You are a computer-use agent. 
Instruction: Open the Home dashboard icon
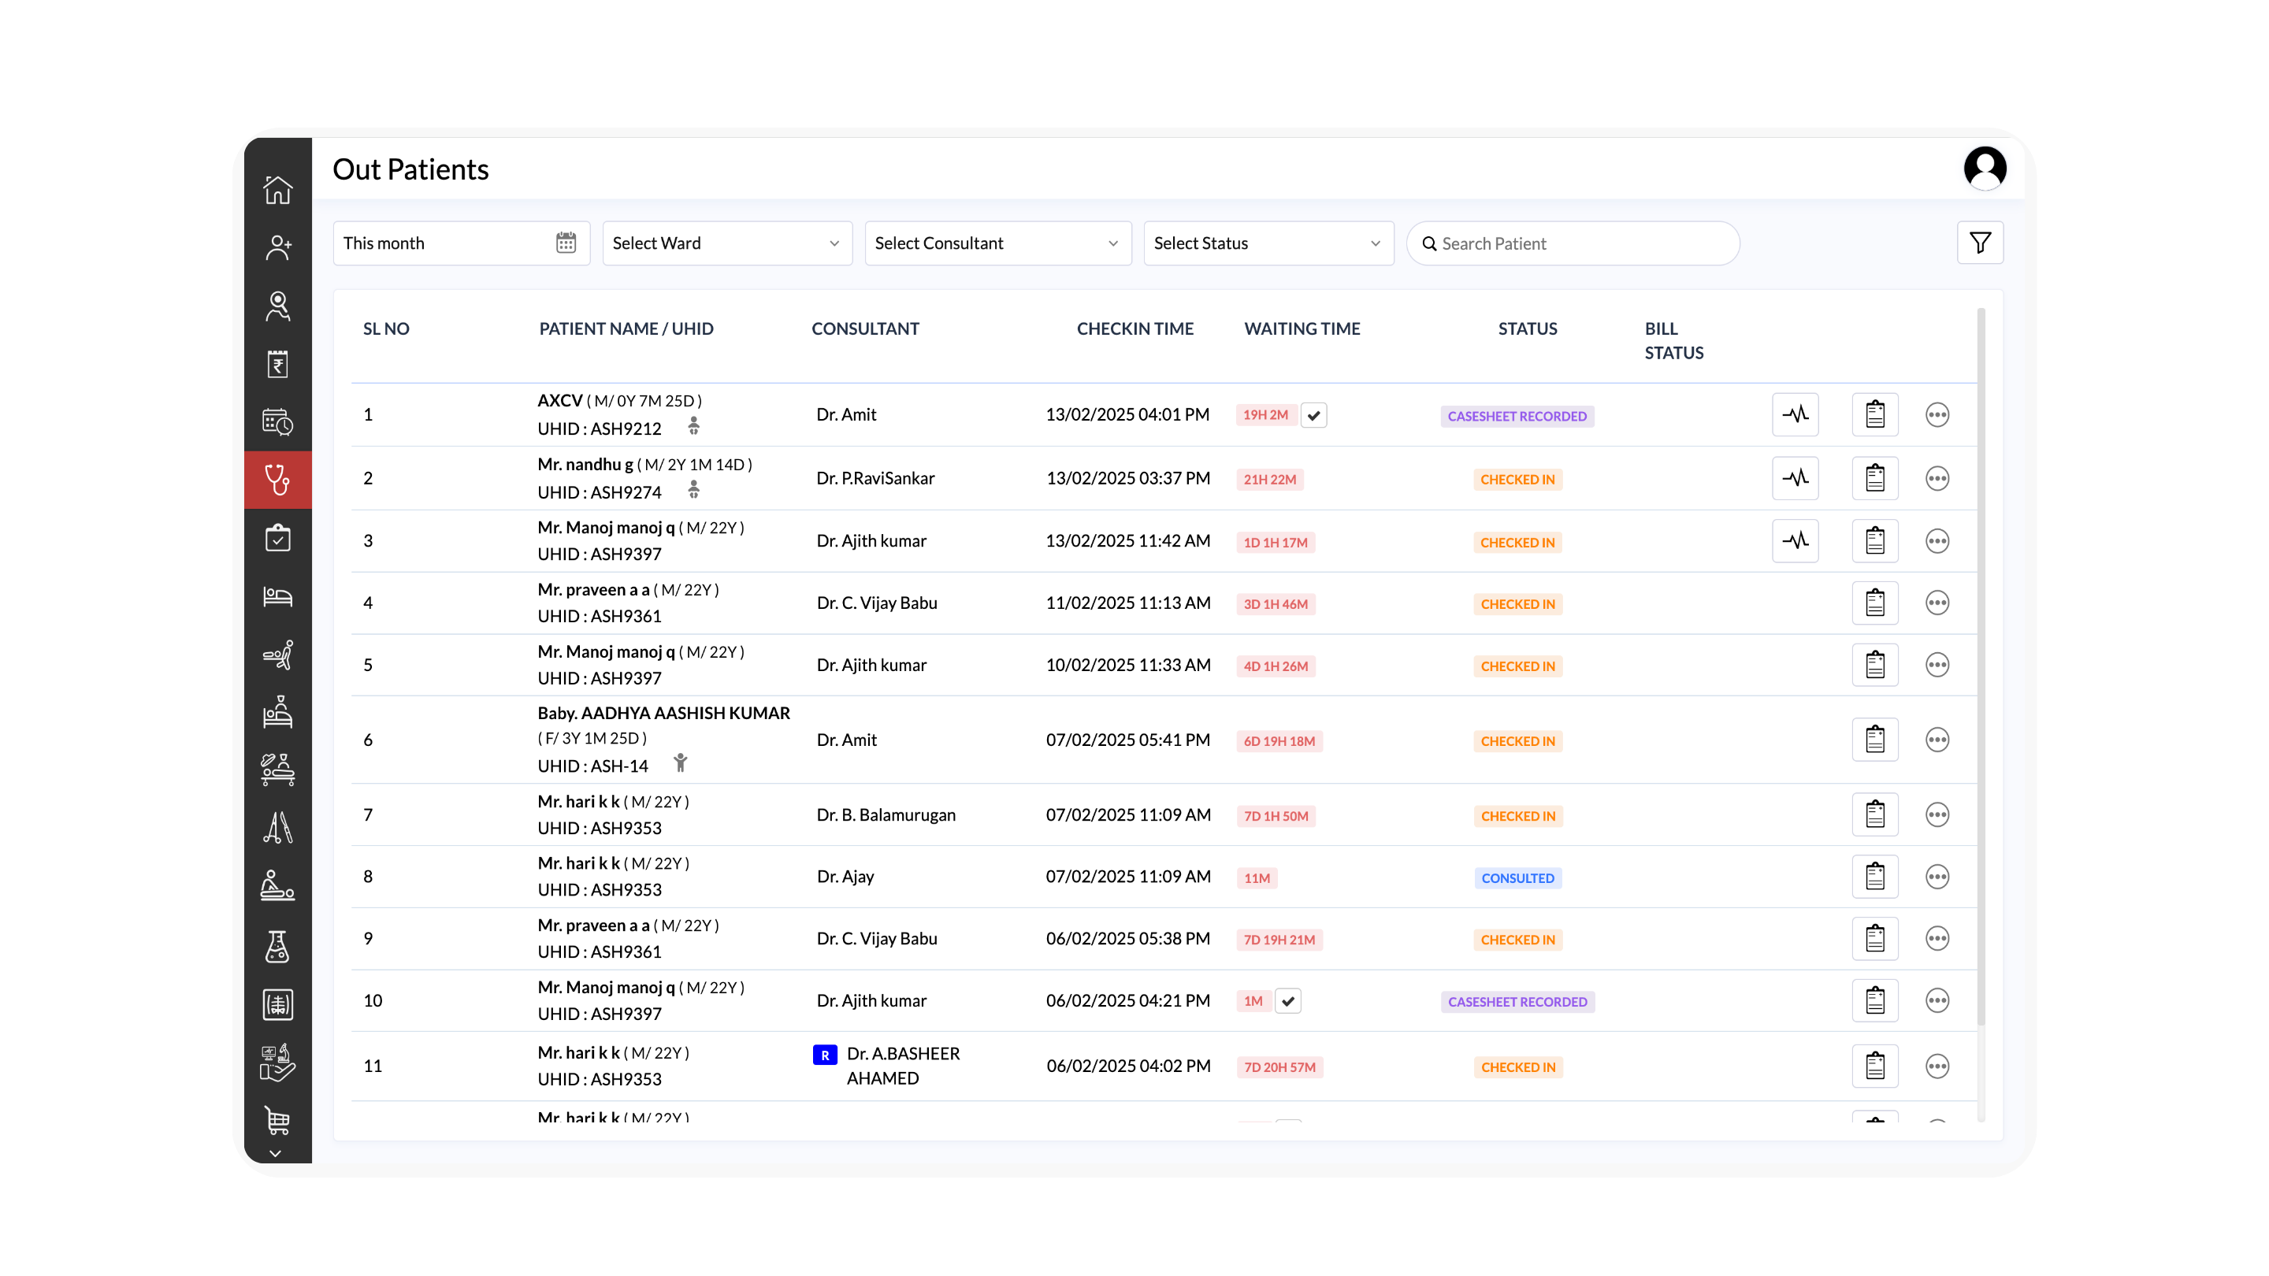coord(278,188)
